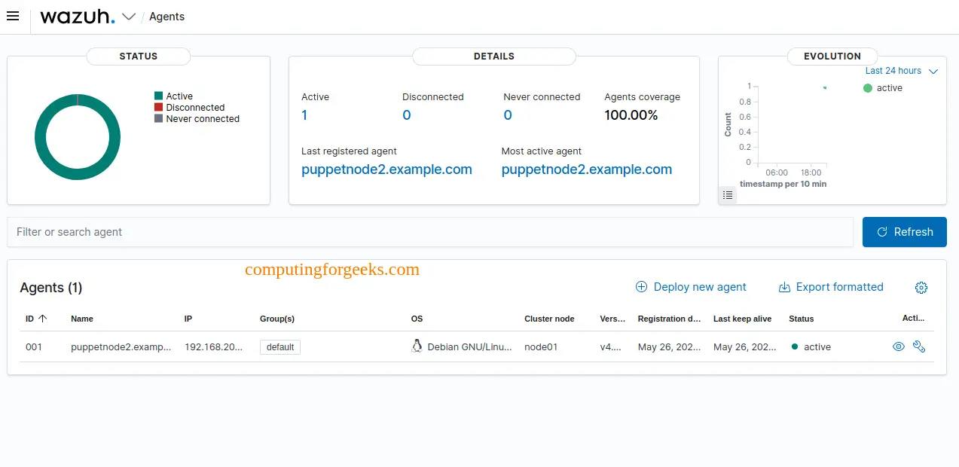This screenshot has width=959, height=467.
Task: Focus the Filter or search agent field
Action: click(429, 232)
